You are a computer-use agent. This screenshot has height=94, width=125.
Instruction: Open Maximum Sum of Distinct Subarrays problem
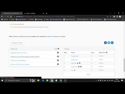click(25, 57)
